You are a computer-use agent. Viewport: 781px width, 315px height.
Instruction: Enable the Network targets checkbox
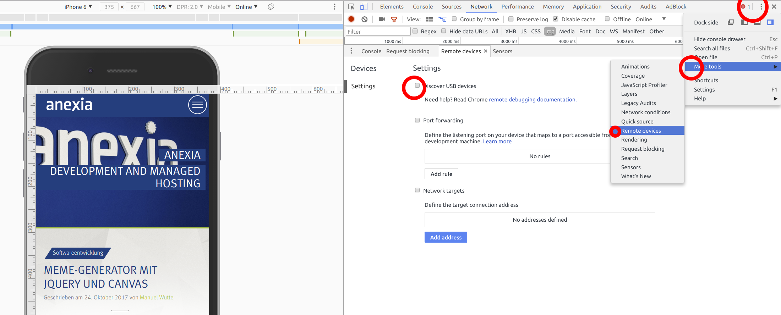[x=417, y=190]
